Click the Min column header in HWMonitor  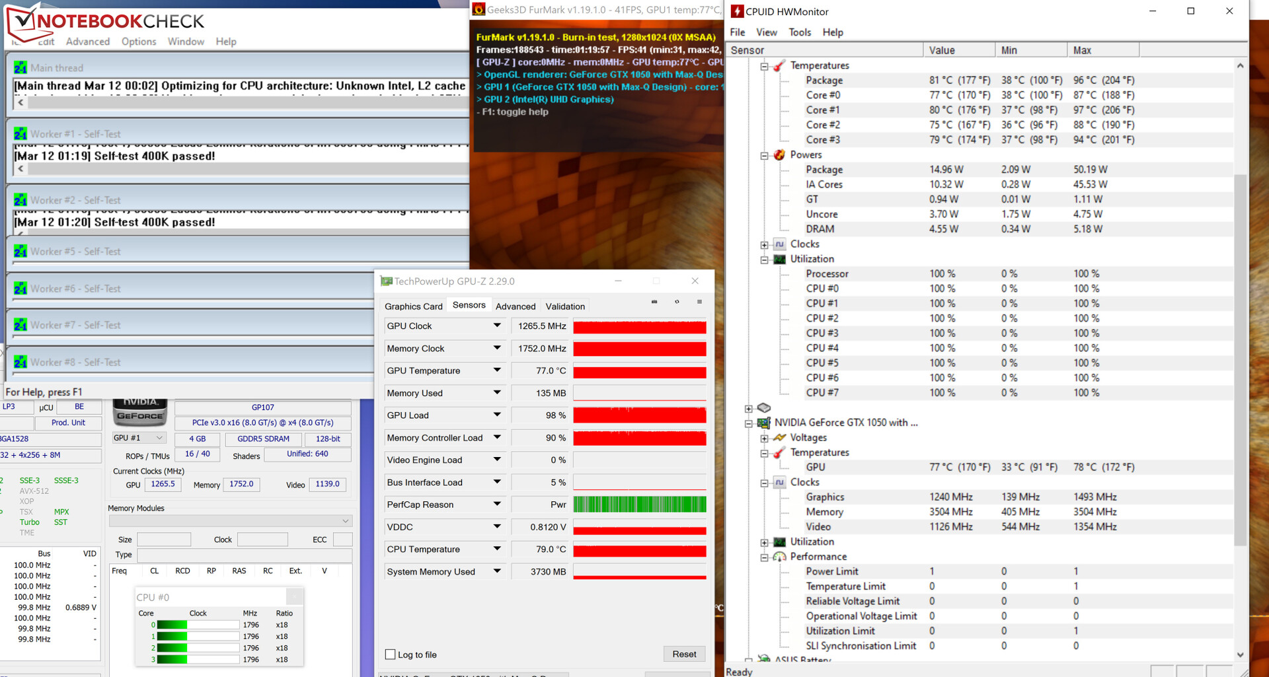1031,50
